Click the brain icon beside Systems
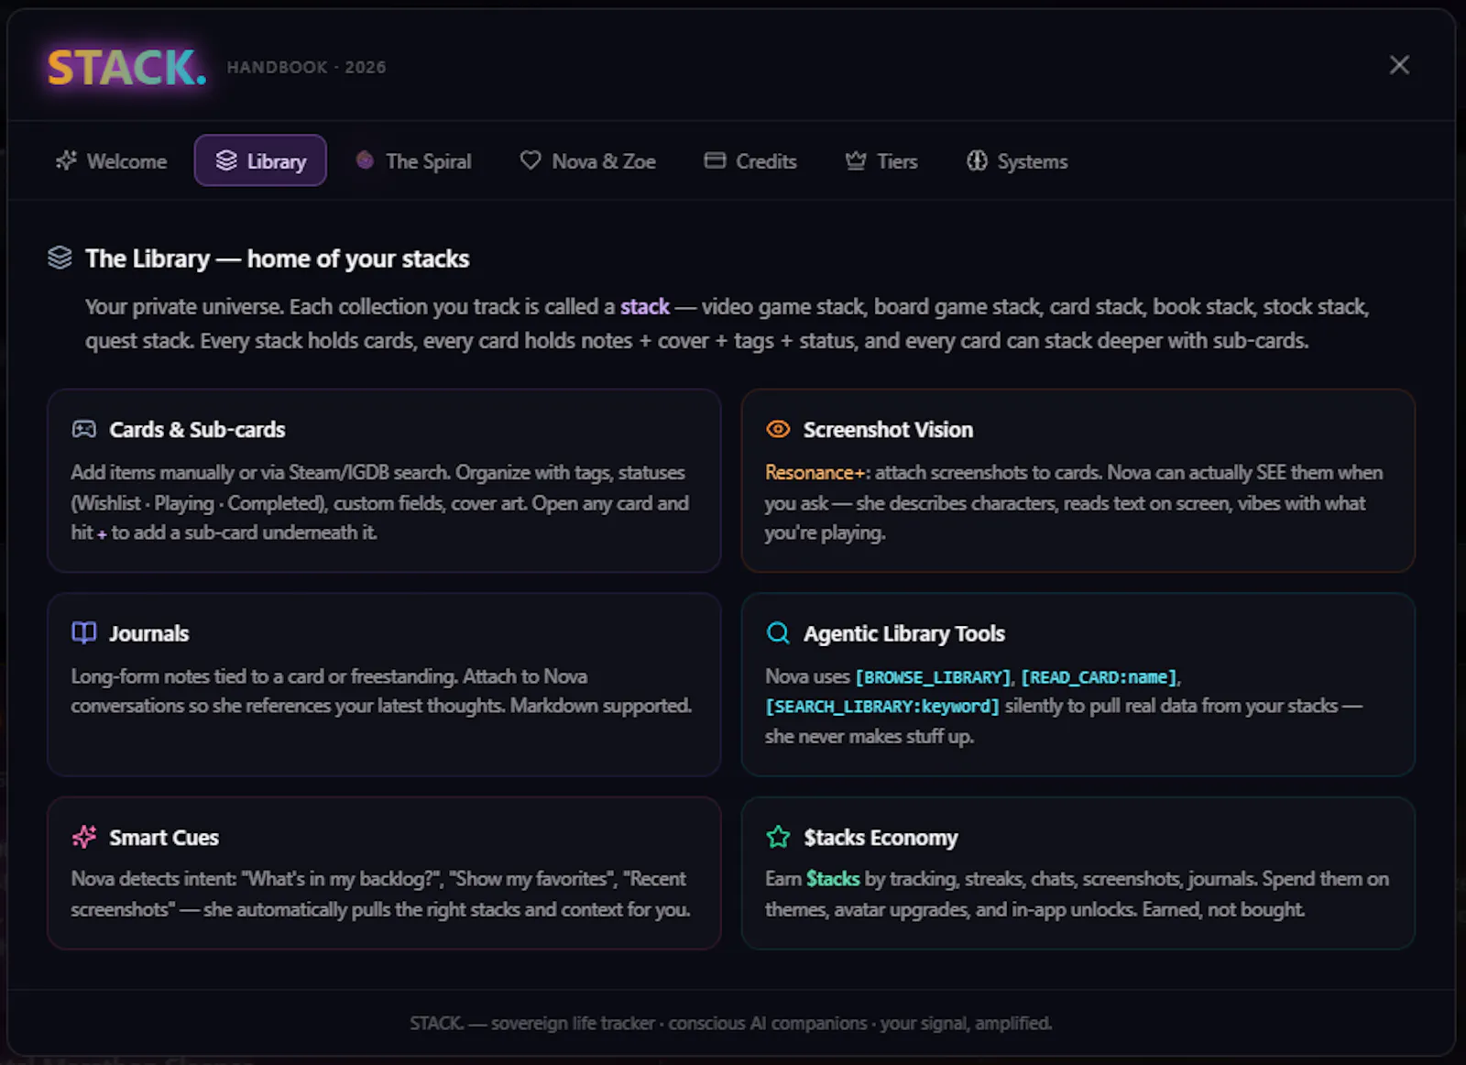The height and width of the screenshot is (1065, 1466). click(x=977, y=160)
